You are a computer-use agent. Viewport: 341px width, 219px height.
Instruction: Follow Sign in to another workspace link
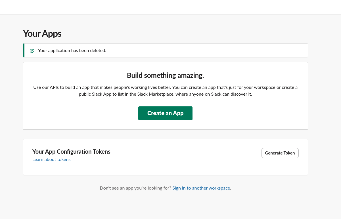(x=201, y=188)
